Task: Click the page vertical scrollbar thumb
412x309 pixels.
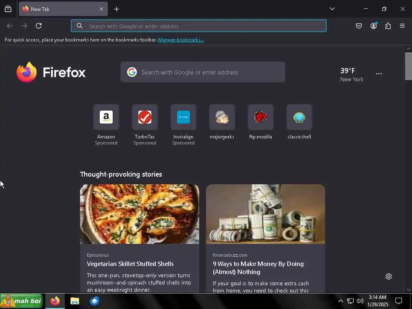Action: [x=408, y=66]
